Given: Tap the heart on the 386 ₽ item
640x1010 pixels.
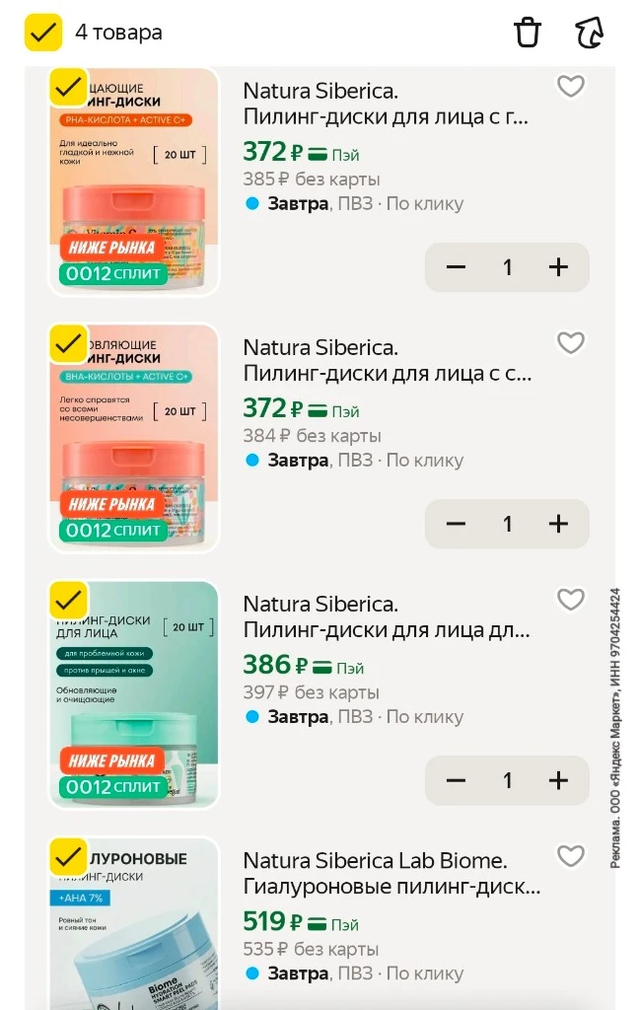Looking at the screenshot, I should click(x=570, y=600).
